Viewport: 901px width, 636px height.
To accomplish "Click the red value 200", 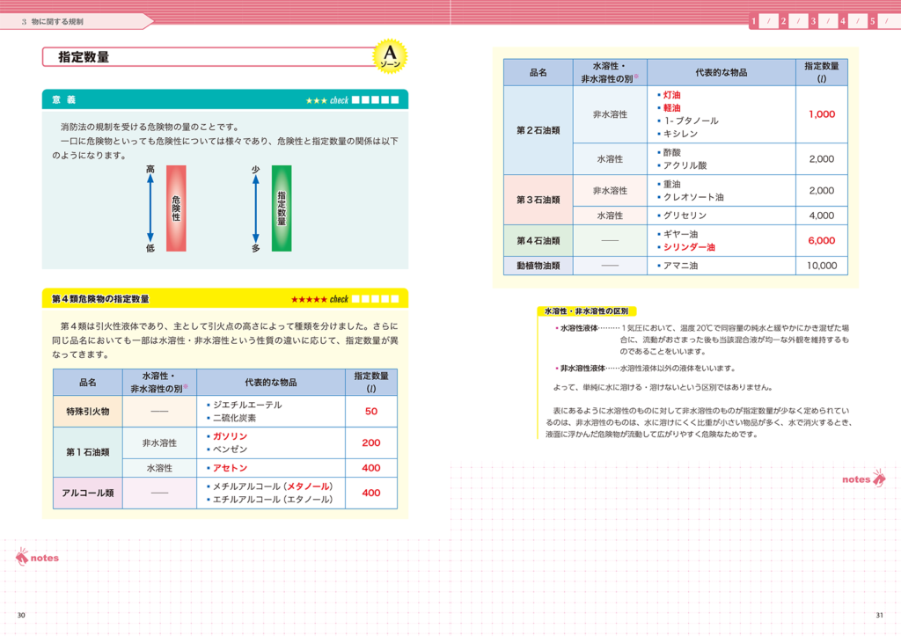I will pyautogui.click(x=371, y=442).
